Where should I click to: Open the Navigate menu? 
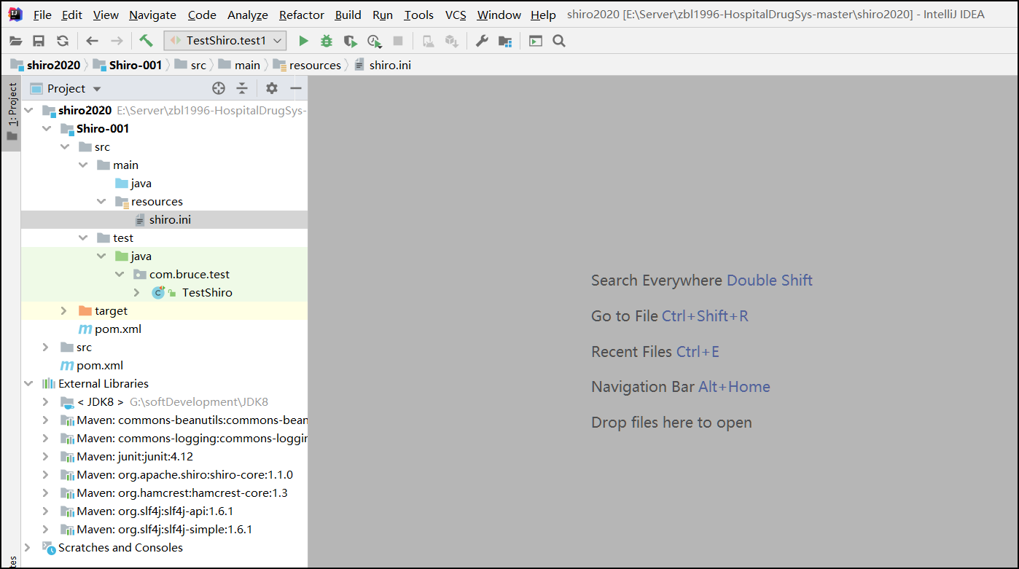152,15
